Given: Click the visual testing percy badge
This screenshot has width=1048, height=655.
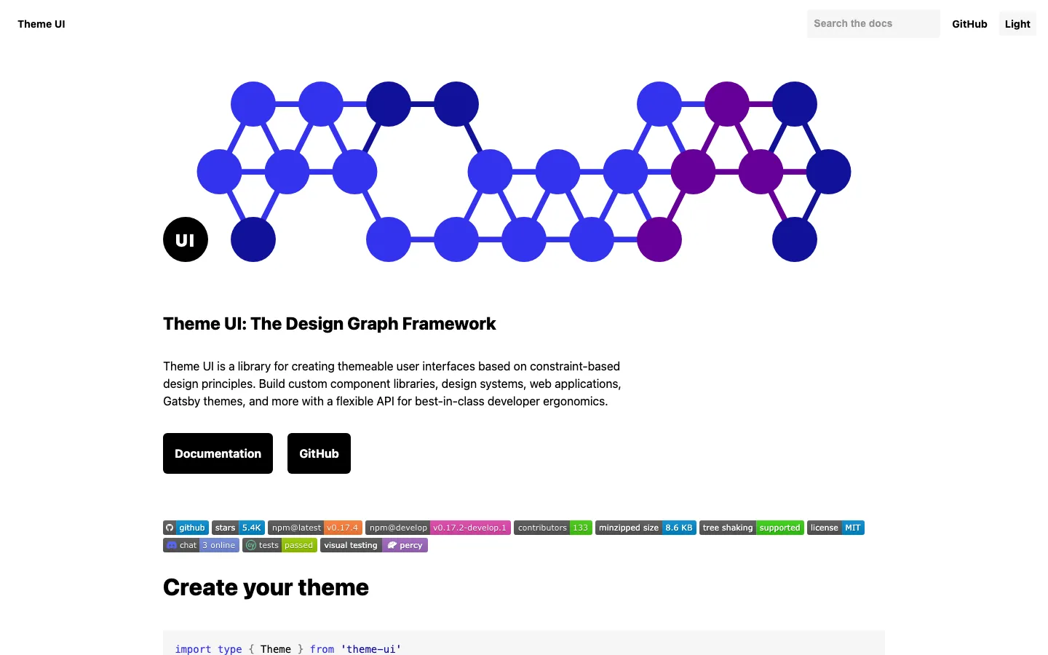Looking at the screenshot, I should tap(374, 545).
